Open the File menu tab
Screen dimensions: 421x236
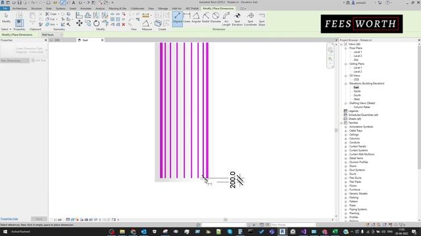pos(5,9)
